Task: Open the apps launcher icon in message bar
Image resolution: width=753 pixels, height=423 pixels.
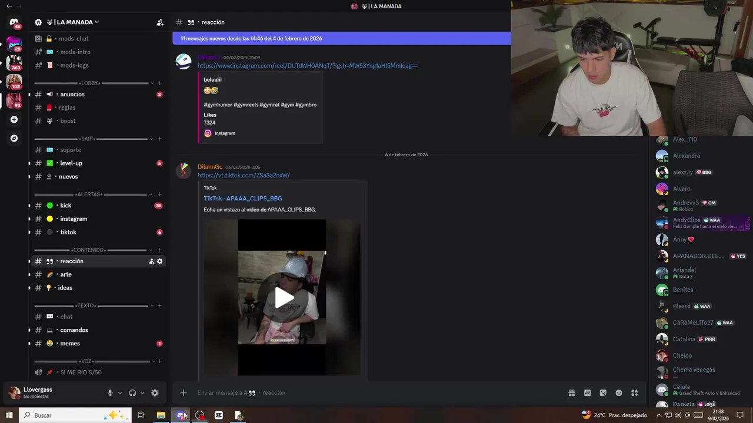Action: (635, 393)
